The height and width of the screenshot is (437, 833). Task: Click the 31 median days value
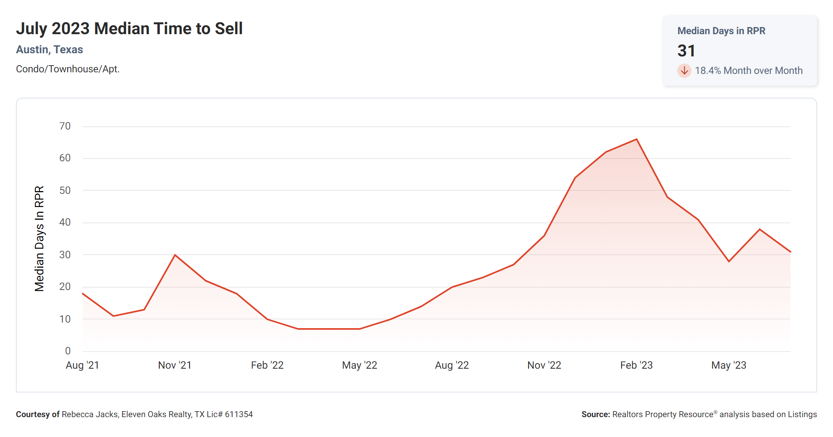pos(686,51)
